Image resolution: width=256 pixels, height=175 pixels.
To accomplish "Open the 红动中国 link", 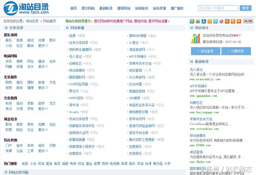I will tap(135, 85).
